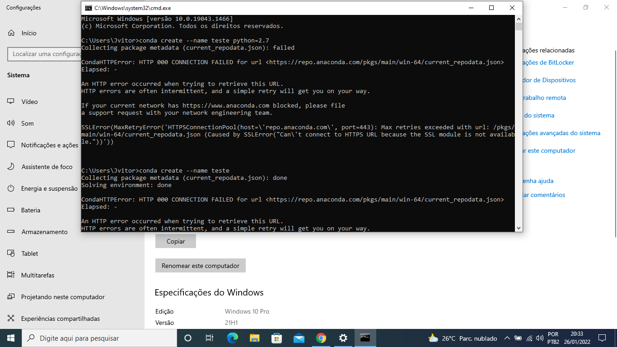Screen dimensions: 617x347
Task: Click the cmd window scrollbar thumb
Action: pos(519,27)
